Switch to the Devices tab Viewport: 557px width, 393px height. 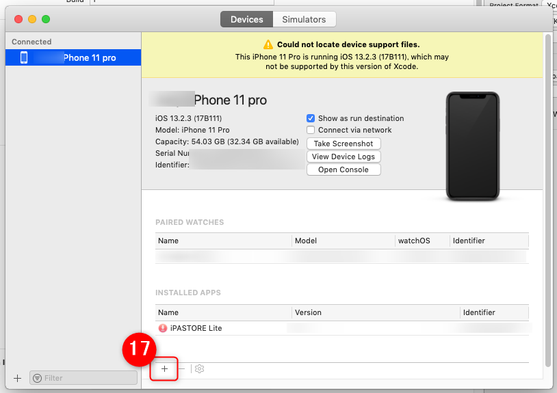246,19
